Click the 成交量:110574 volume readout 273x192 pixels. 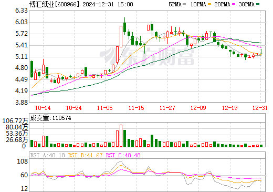coord(51,118)
